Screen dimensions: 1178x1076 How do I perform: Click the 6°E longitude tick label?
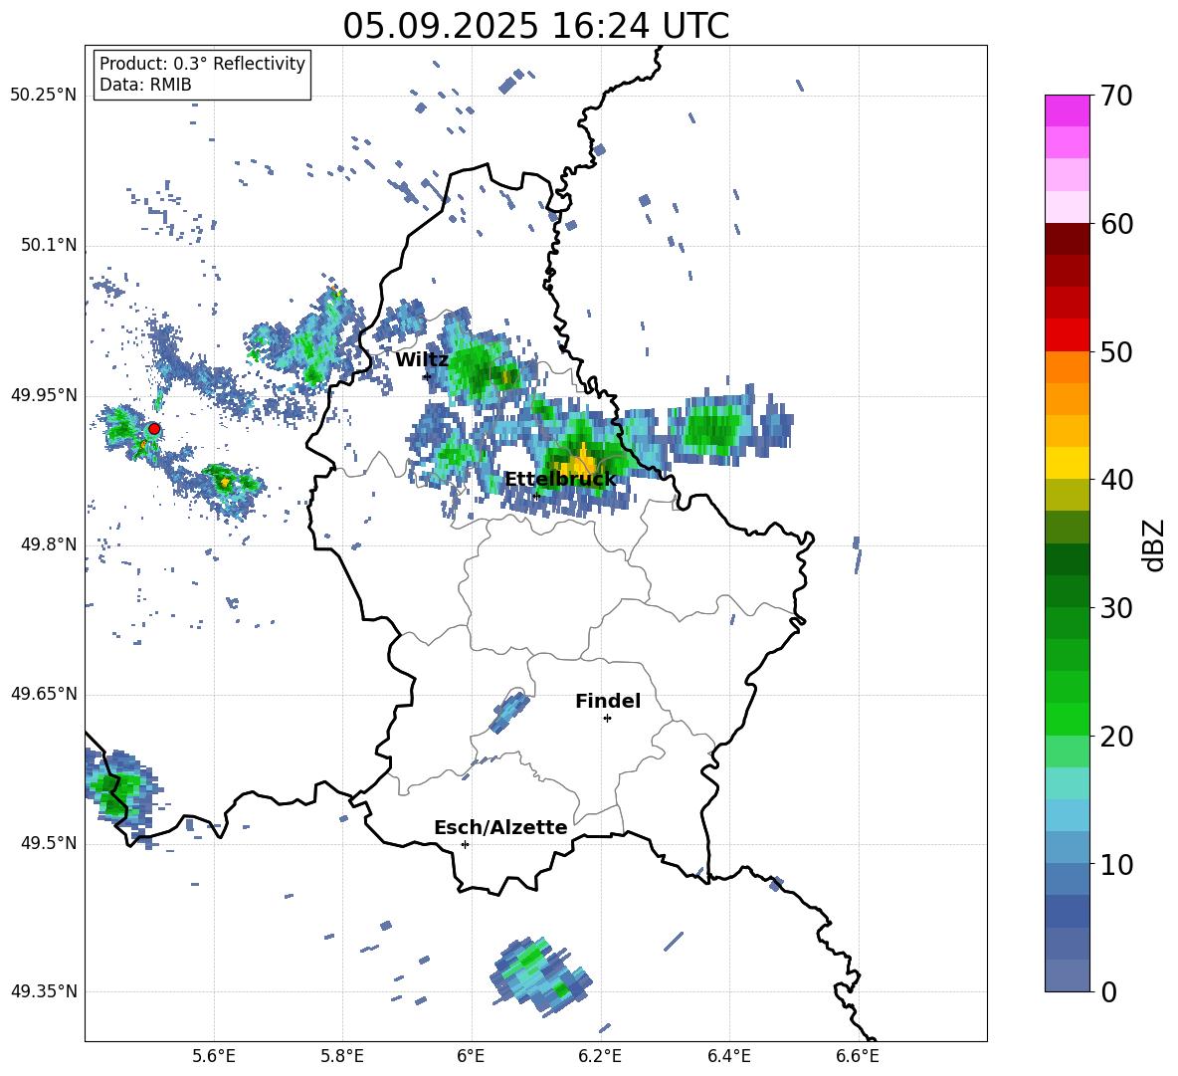pyautogui.click(x=471, y=1056)
